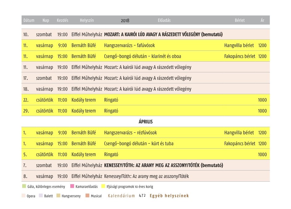
Task: Click the Kamaraelőadás legend label
Action: [87, 187]
